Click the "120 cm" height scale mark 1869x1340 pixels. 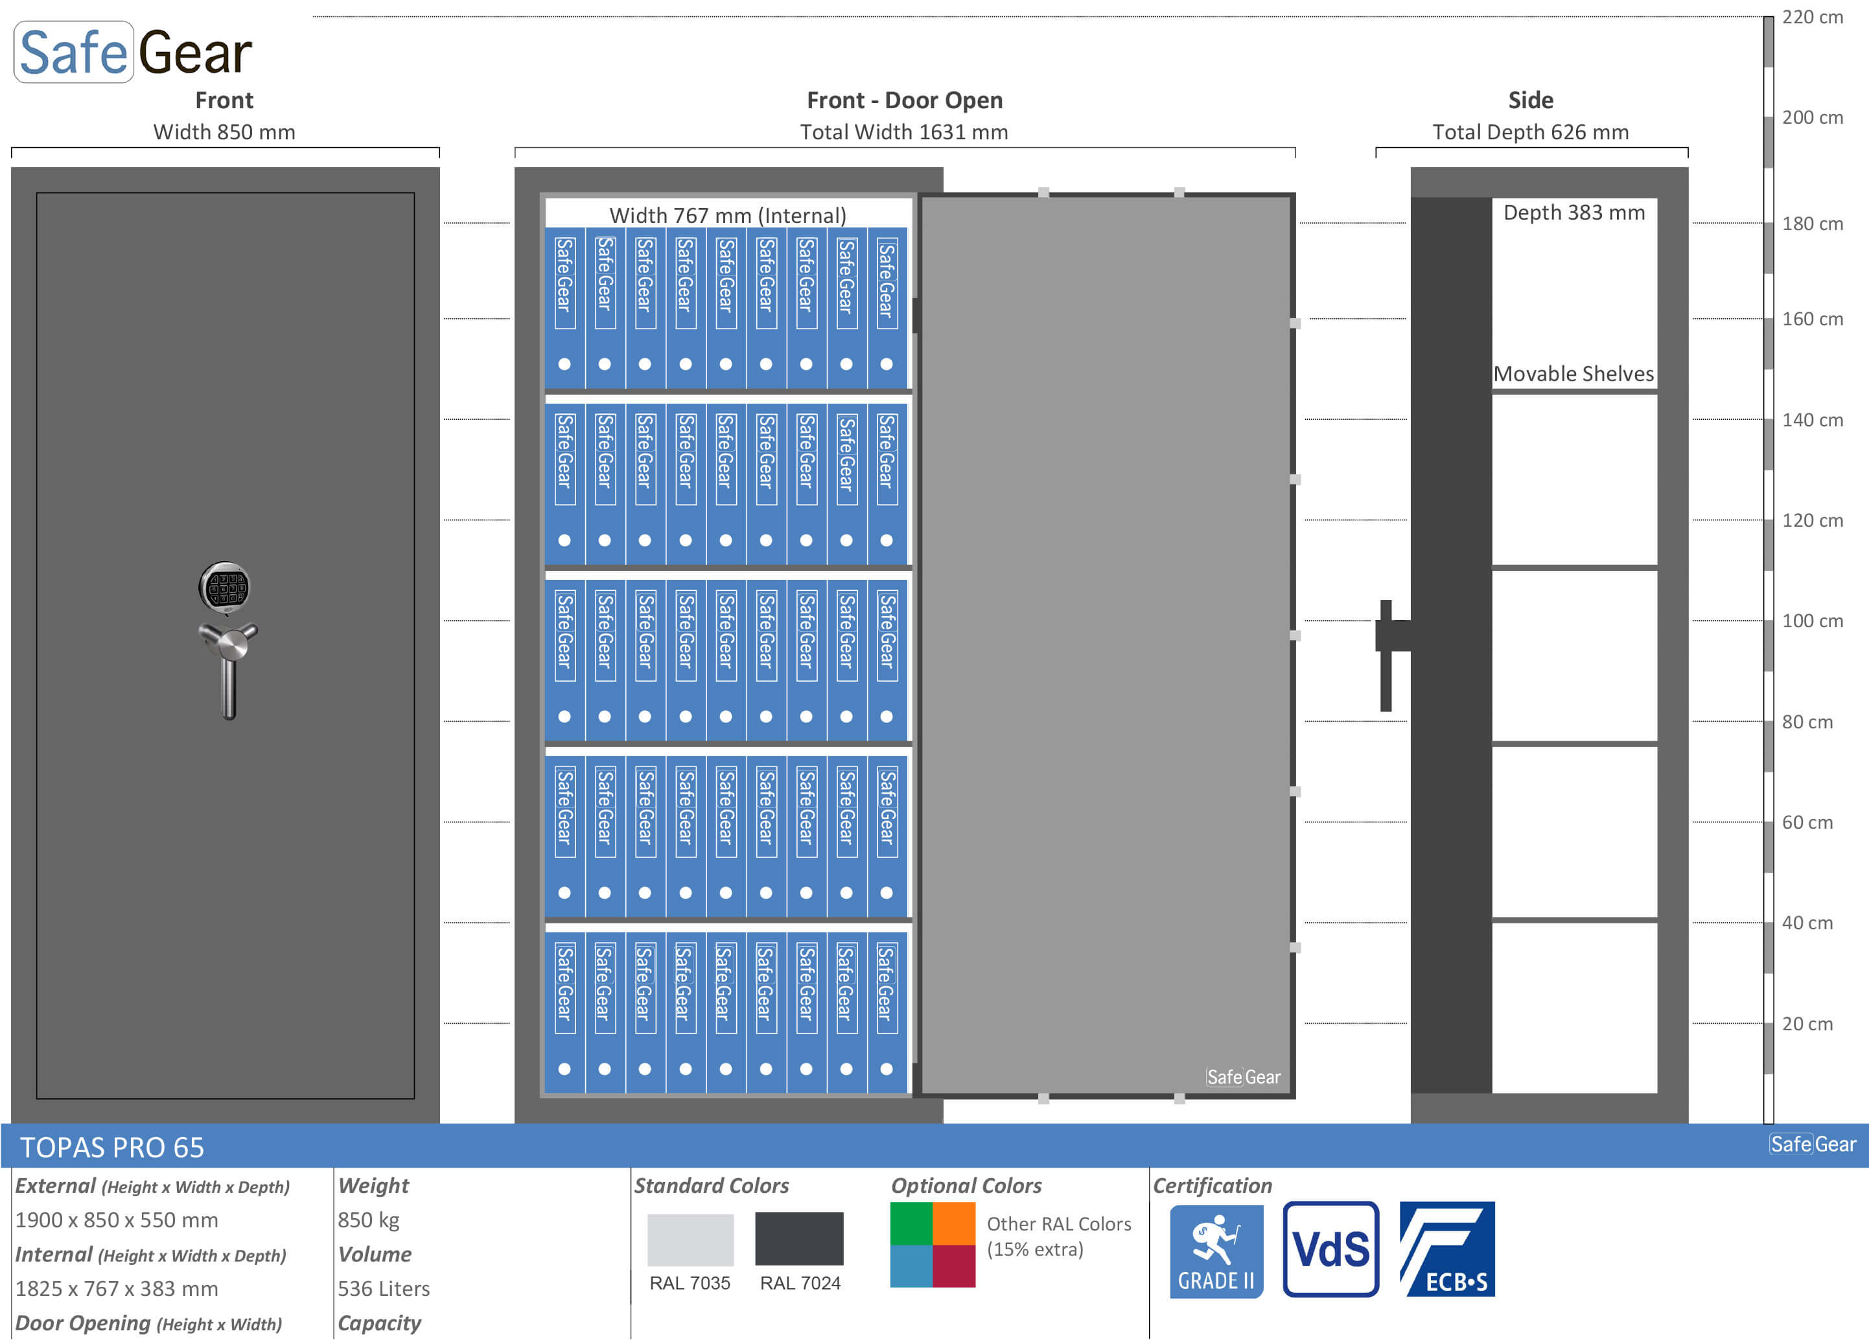(x=1813, y=520)
